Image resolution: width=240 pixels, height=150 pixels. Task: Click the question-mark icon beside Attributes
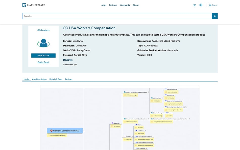[125, 137]
